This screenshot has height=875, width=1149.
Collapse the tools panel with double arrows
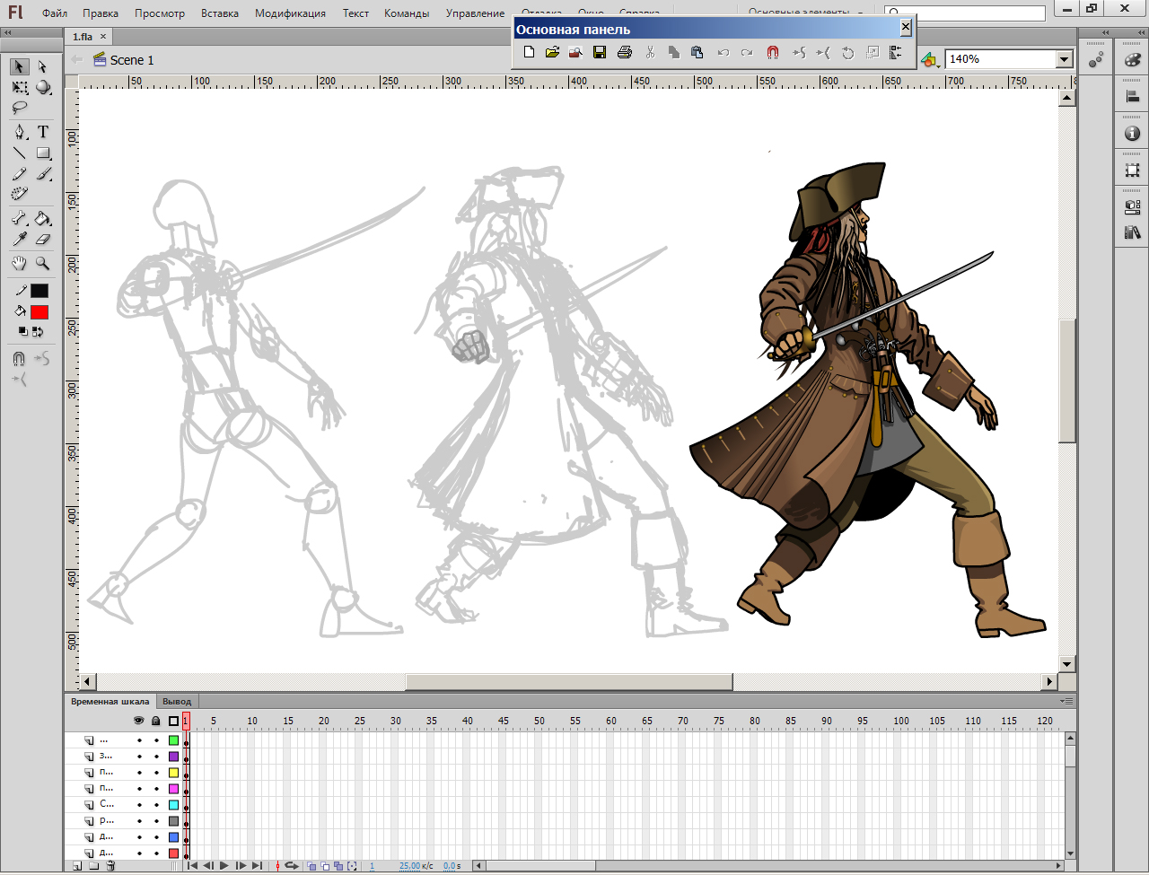[7, 34]
